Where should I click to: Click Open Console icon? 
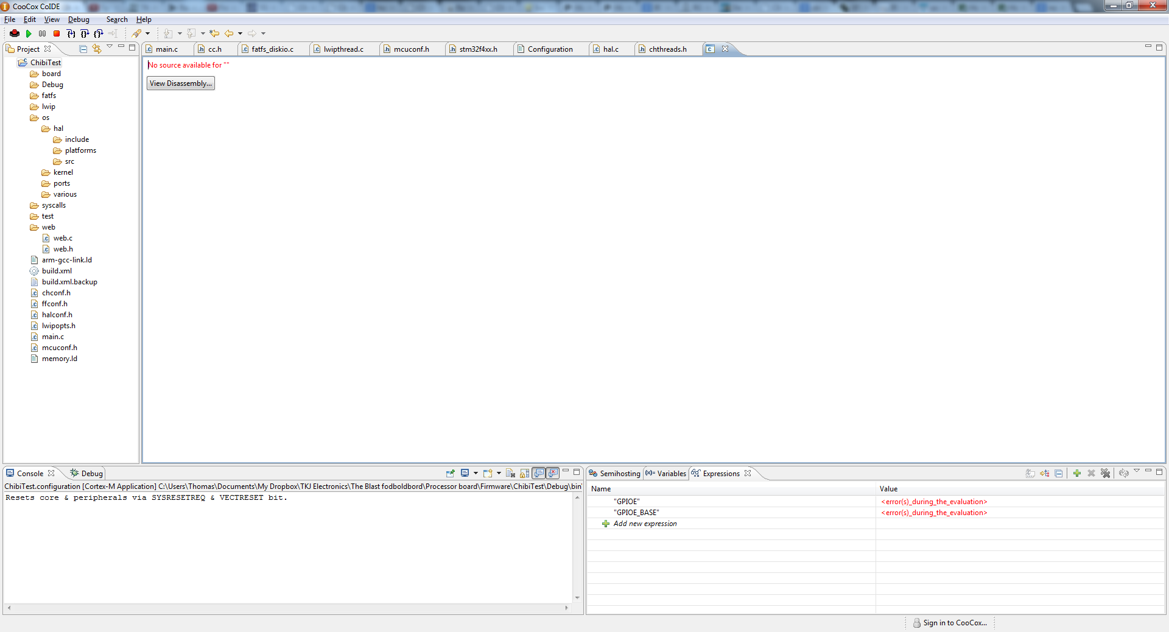pyautogui.click(x=487, y=473)
